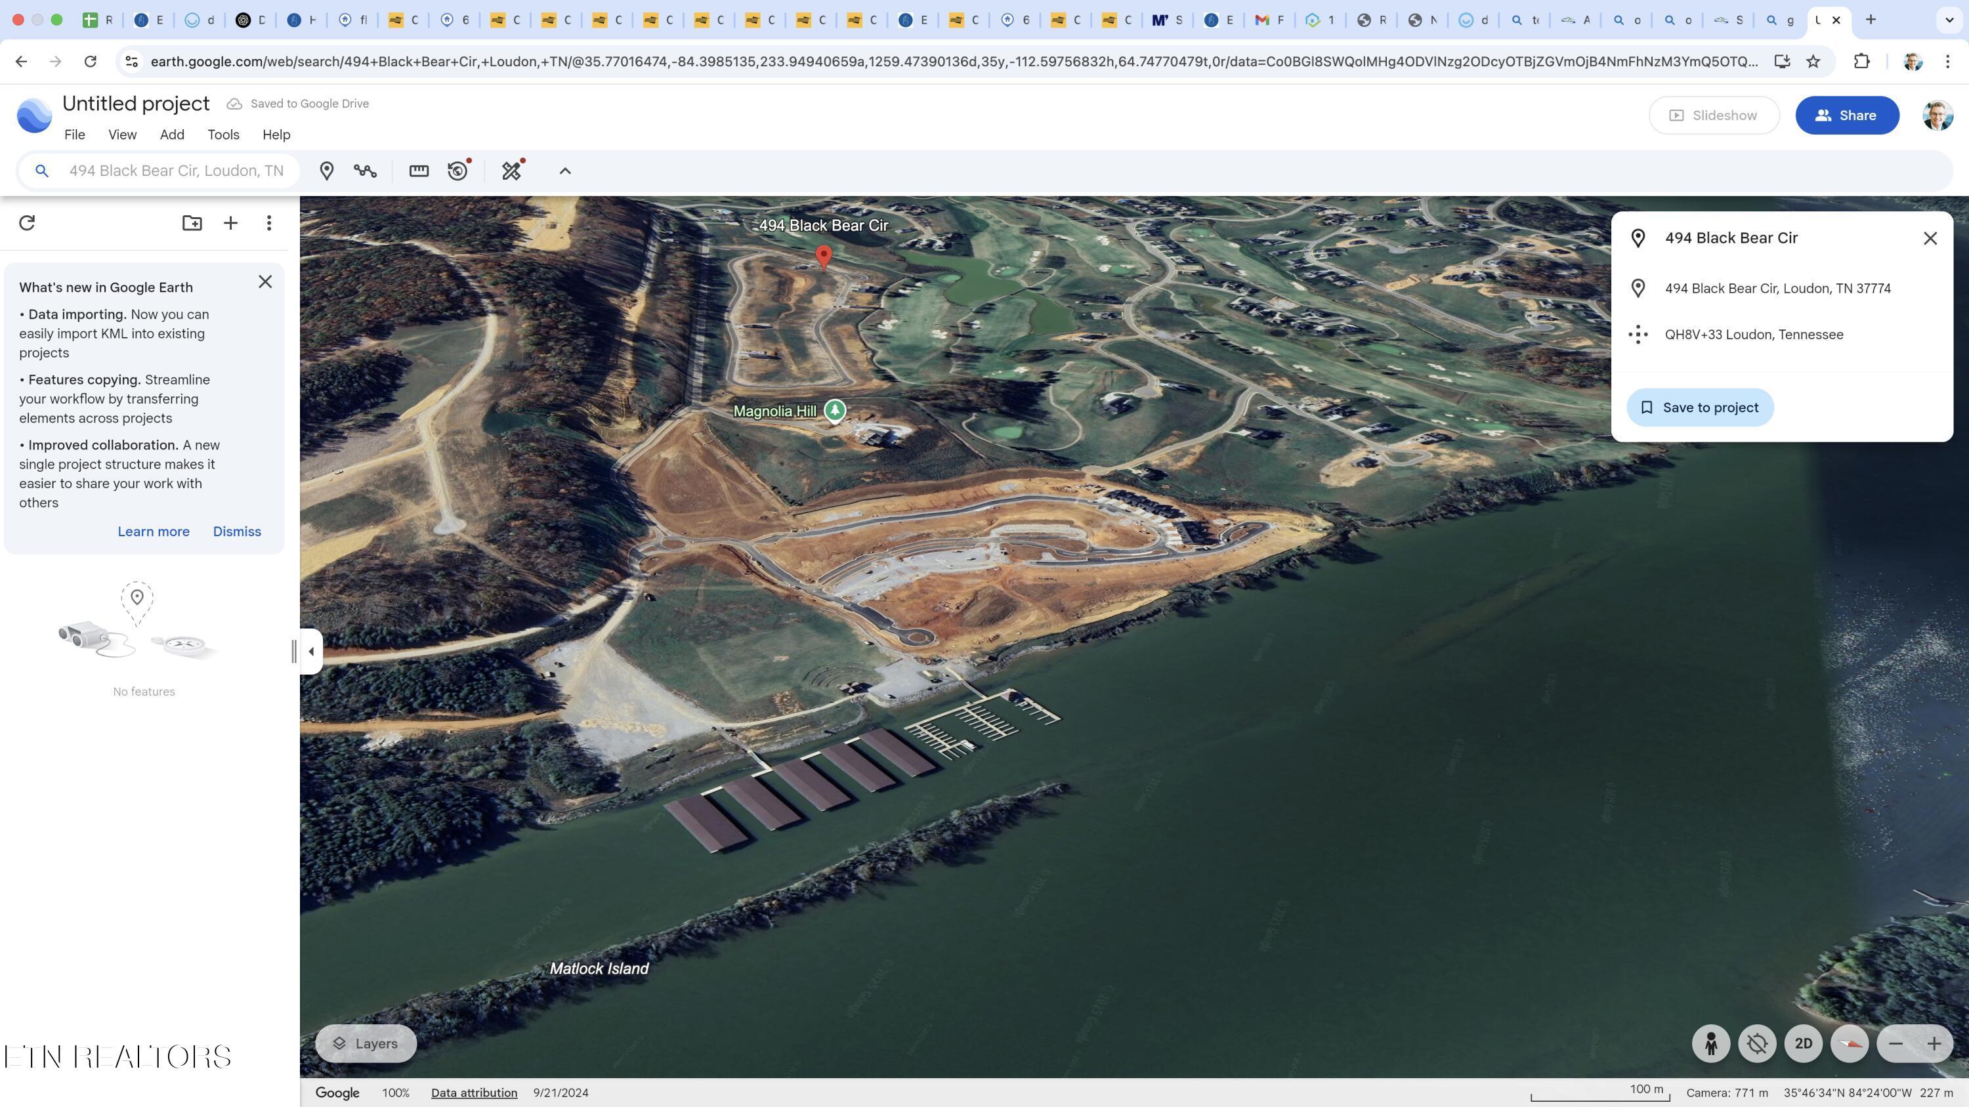1969x1107 pixels.
Task: Click the Magnolia Hill park marker
Action: pos(835,411)
